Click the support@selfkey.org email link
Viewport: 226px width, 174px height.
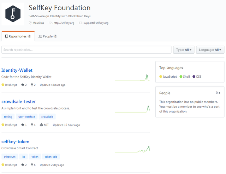click(x=96, y=23)
